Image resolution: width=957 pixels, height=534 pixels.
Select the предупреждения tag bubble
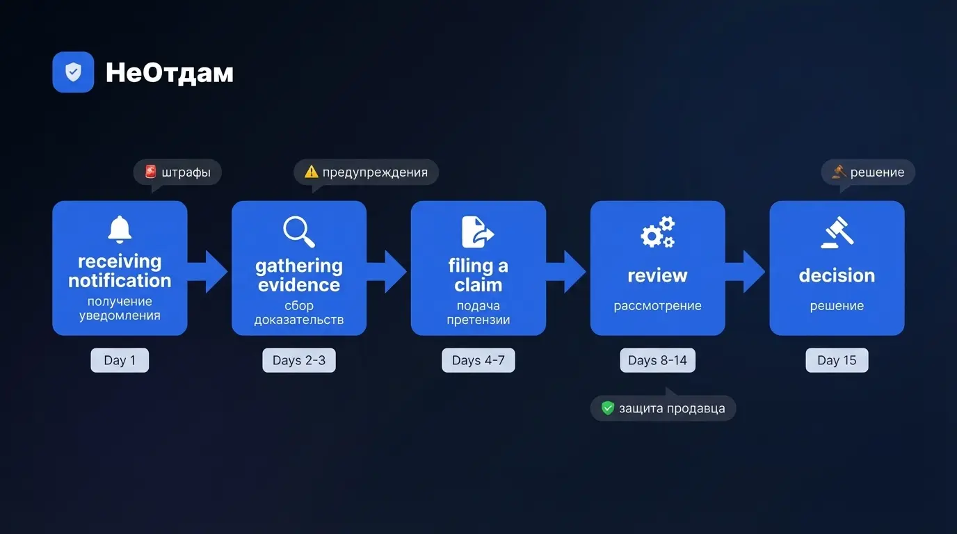[x=367, y=172]
